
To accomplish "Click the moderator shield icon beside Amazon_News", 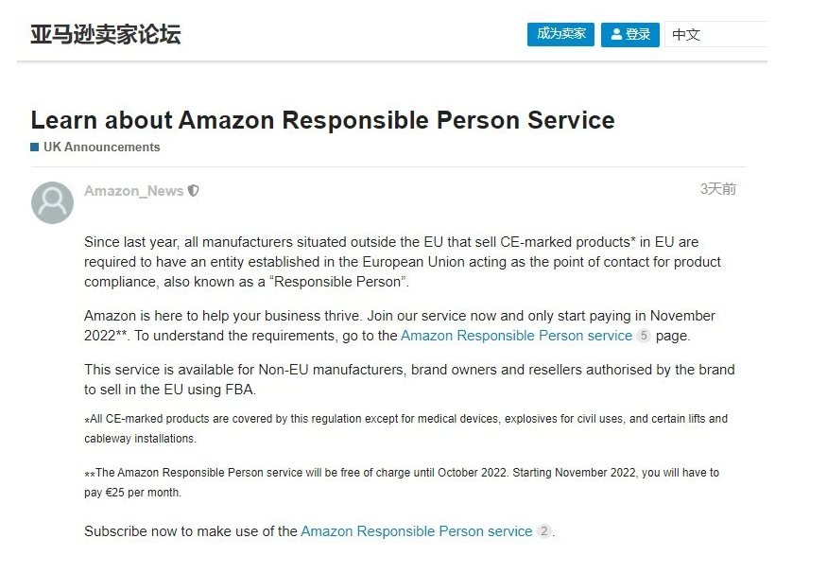I will [x=194, y=190].
